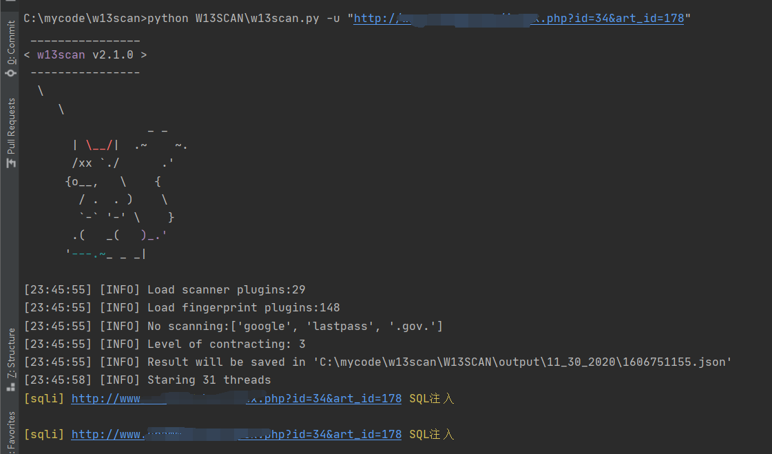Image resolution: width=772 pixels, height=454 pixels.
Task: Click the second [sqli] tag
Action: click(44, 434)
